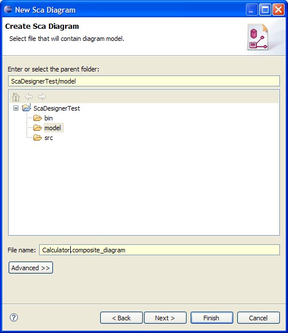
Task: Click the ScaDesignerTest project folder icon
Action: [26, 108]
